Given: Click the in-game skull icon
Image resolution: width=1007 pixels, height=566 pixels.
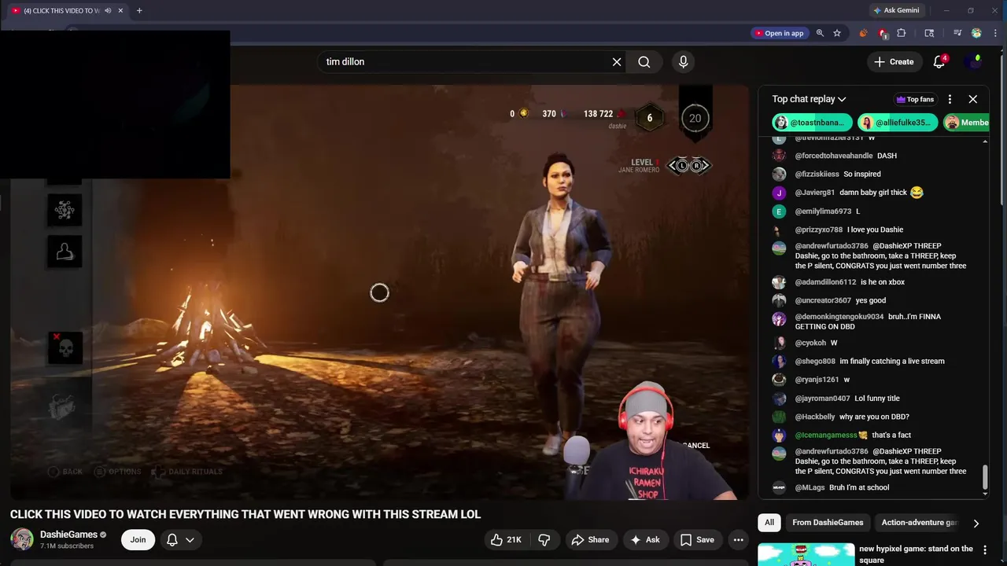Looking at the screenshot, I should [65, 347].
